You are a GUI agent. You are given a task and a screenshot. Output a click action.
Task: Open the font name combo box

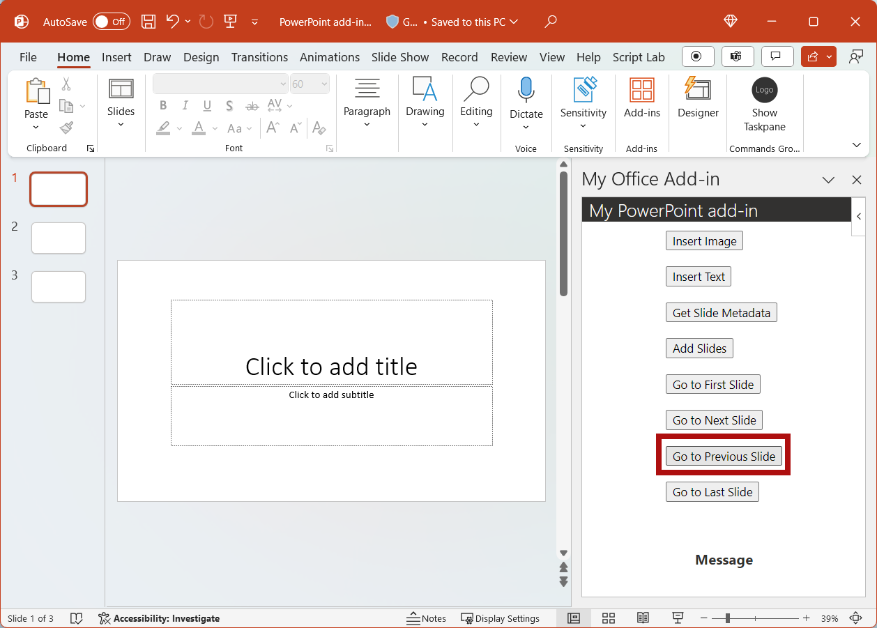(220, 84)
